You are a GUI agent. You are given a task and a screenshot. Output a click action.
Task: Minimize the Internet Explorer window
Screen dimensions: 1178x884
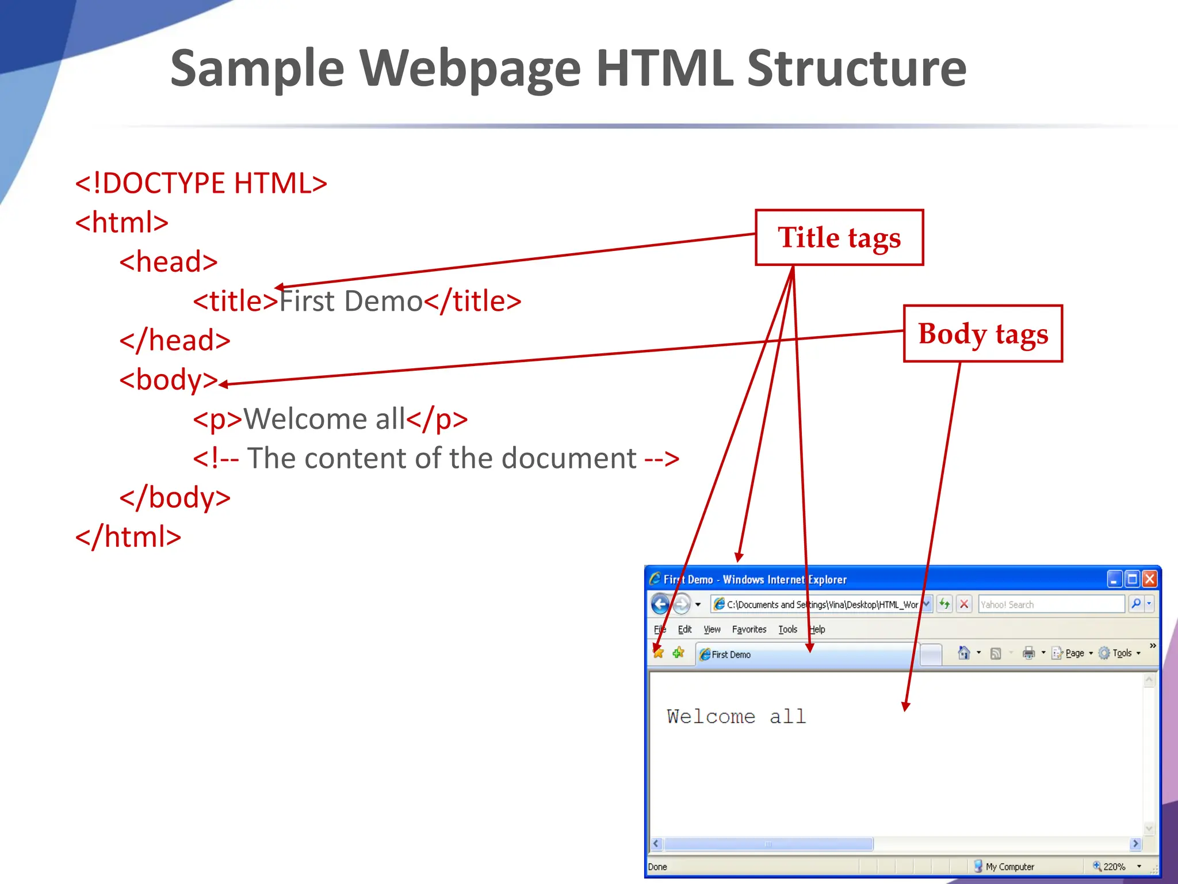pos(1114,579)
